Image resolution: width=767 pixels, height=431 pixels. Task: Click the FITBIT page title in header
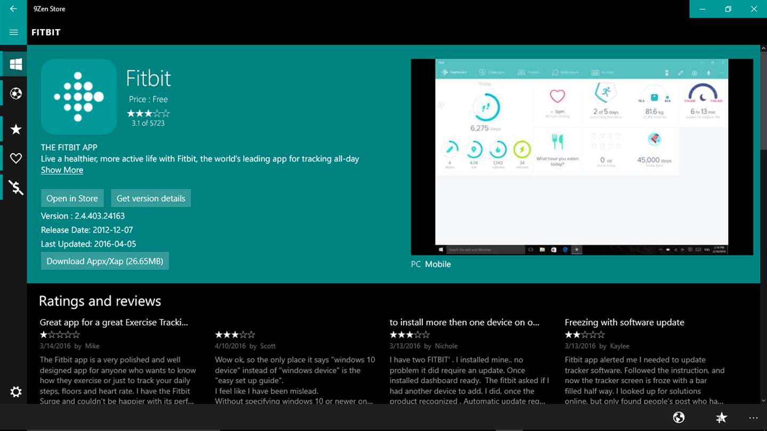coord(46,32)
